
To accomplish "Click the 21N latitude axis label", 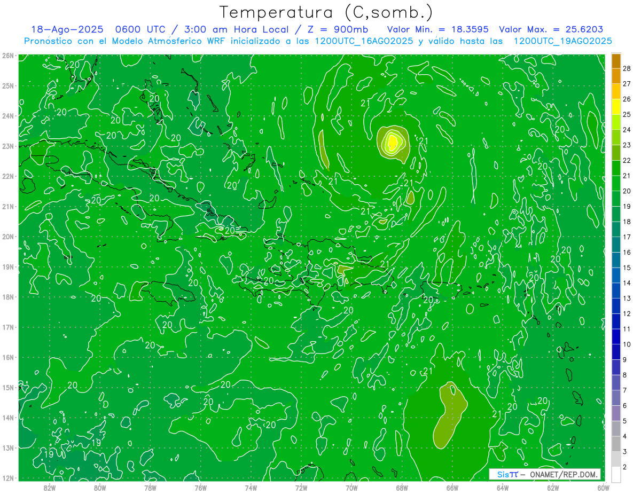I will point(7,207).
